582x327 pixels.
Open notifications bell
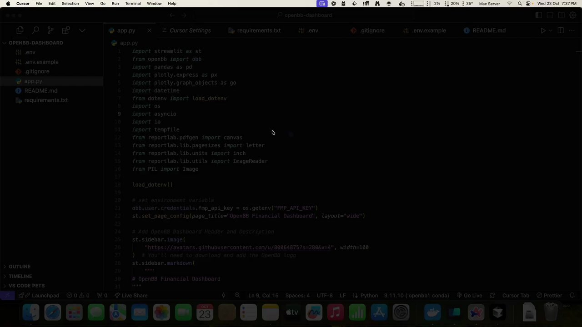(x=572, y=295)
